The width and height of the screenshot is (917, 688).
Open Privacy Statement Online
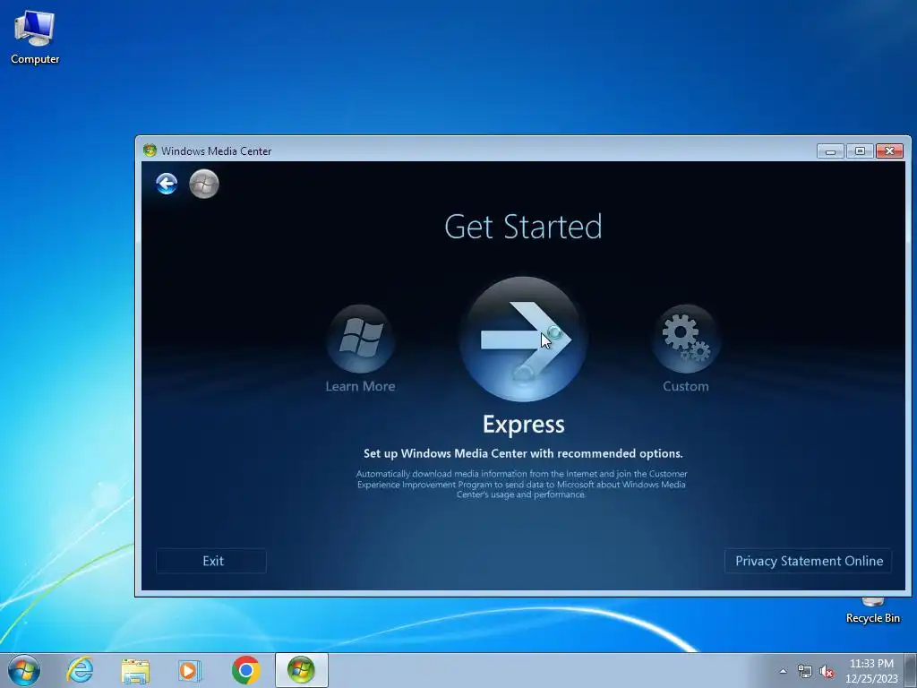(809, 561)
